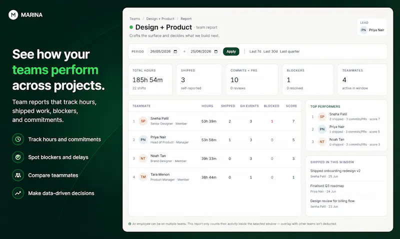Image resolution: width=400 pixels, height=239 pixels.
Task: Choose the Last 30d preset
Action: [x=270, y=51]
